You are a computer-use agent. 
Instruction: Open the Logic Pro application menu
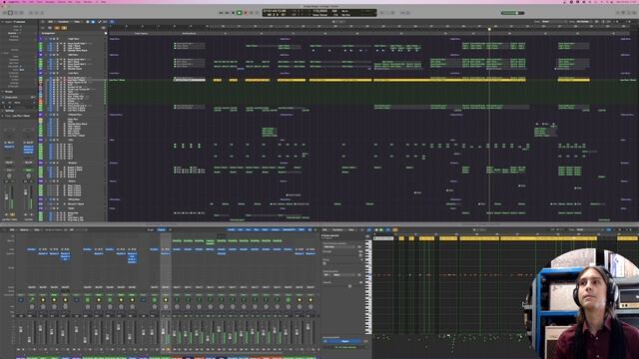coord(13,2)
